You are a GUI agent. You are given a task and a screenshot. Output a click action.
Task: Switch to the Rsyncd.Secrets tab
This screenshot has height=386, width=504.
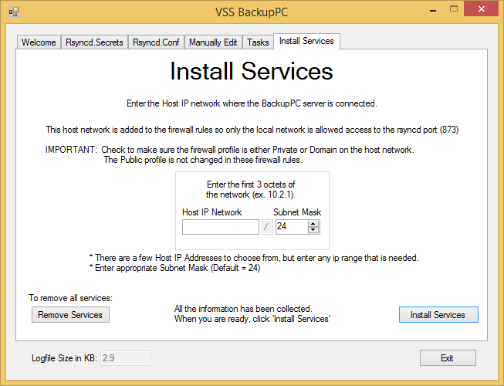point(94,42)
